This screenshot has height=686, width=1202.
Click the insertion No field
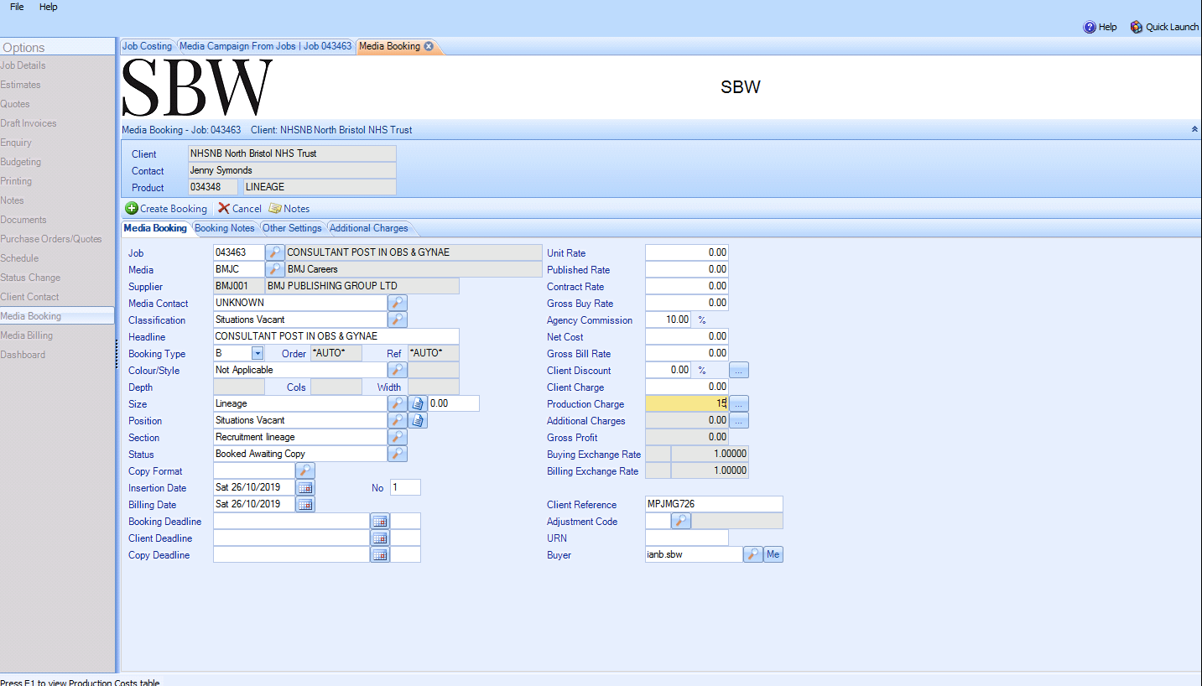point(405,487)
